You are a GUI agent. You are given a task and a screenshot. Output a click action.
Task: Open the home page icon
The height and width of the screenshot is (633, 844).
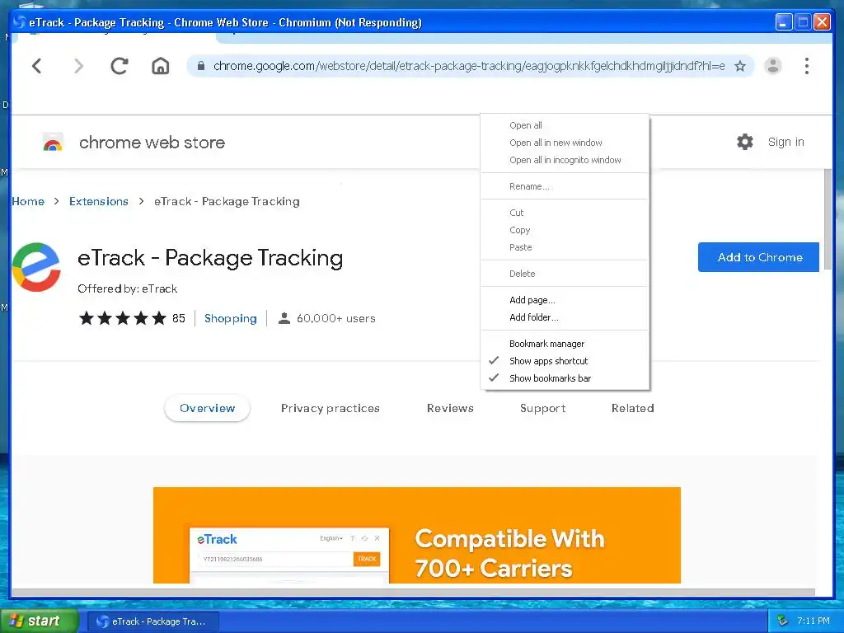161,66
